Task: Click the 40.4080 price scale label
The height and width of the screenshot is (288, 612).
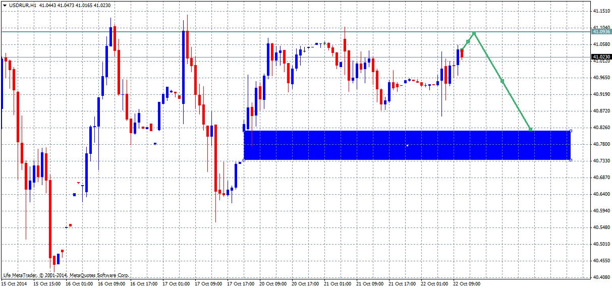Action: (601, 277)
